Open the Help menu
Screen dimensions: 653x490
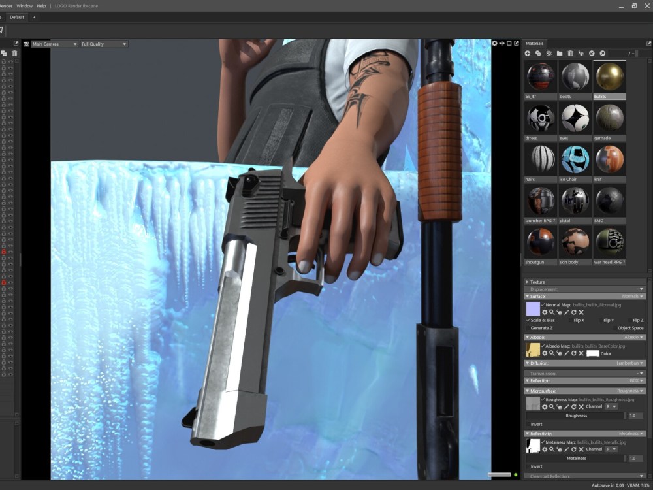(x=41, y=6)
